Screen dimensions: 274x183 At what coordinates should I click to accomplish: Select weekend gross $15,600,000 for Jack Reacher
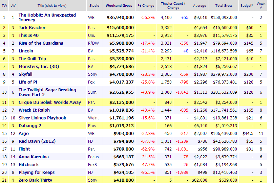pos(120,27)
